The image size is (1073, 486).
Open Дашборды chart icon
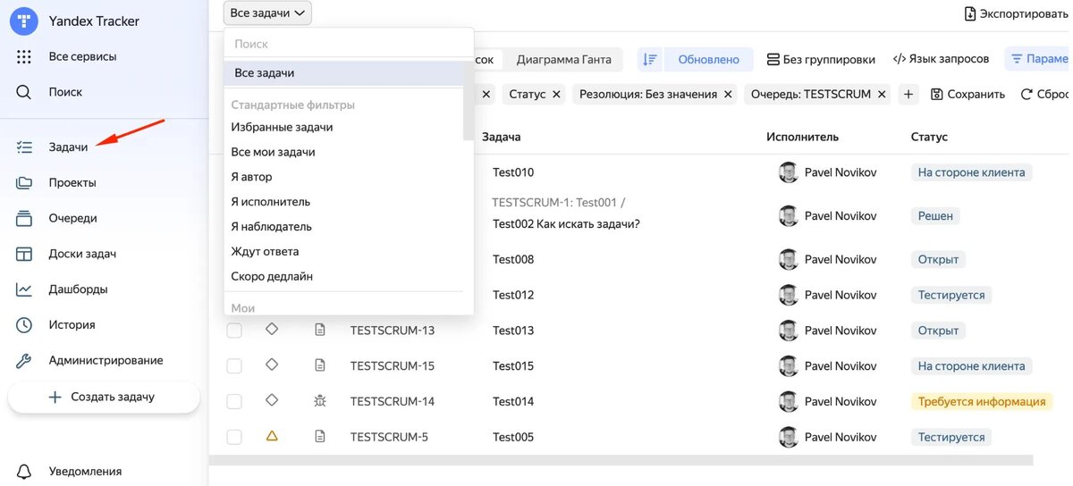[x=24, y=289]
